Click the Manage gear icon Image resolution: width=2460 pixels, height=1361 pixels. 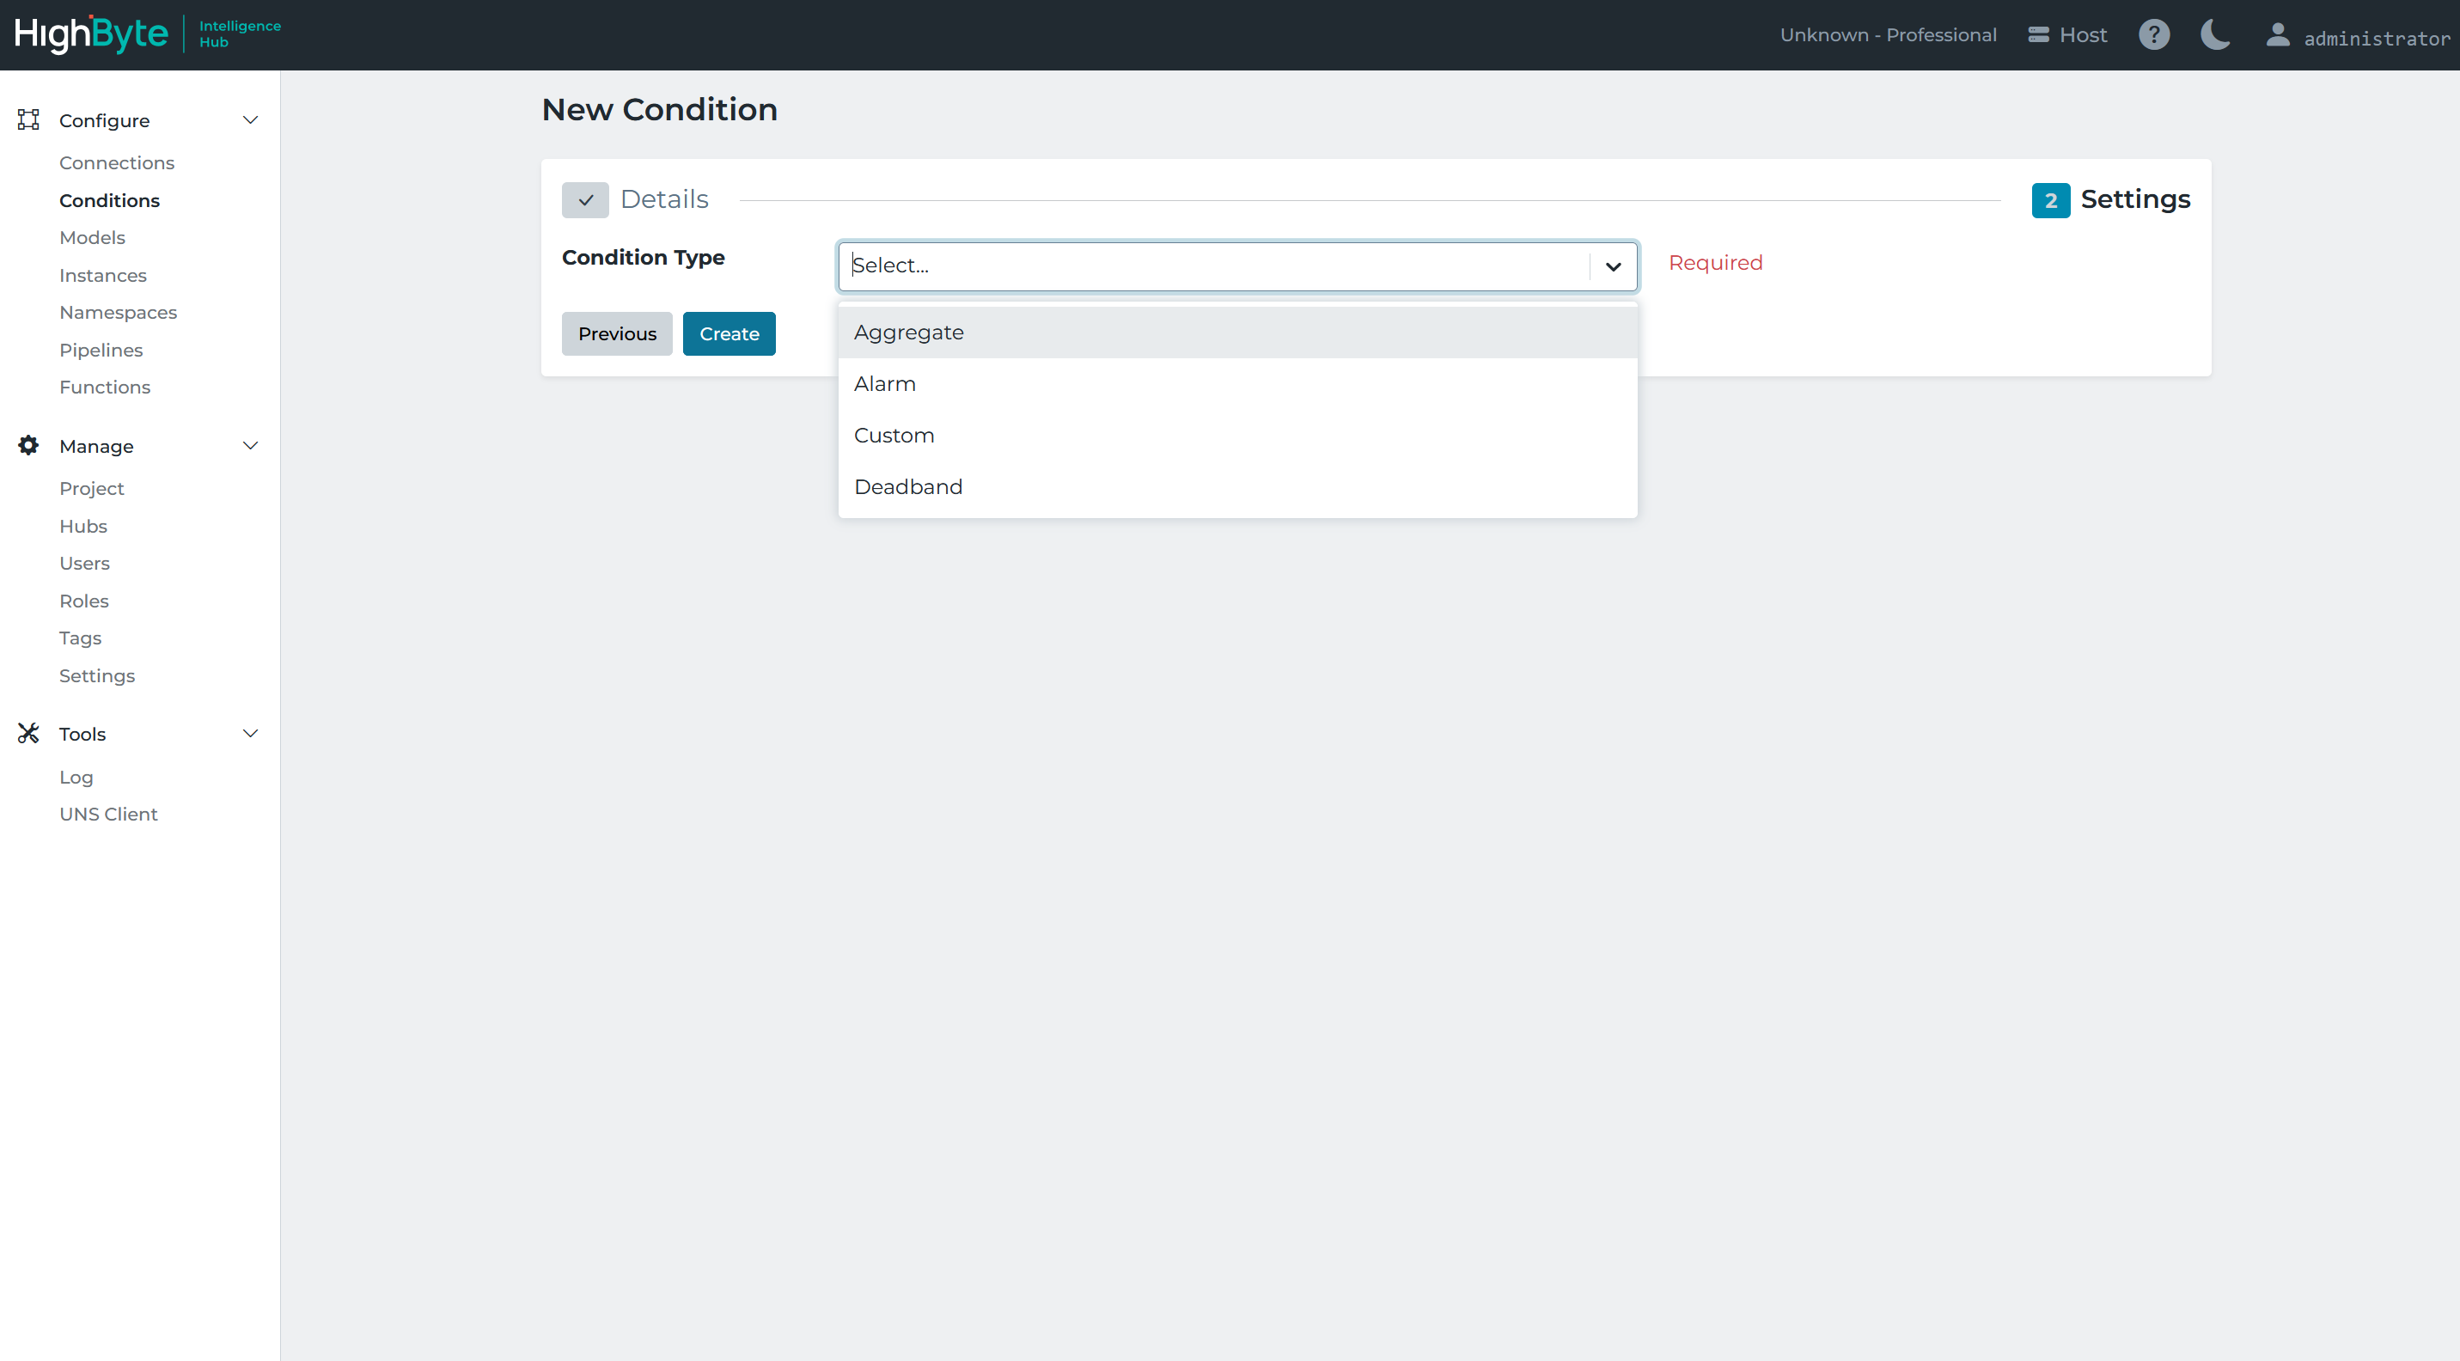tap(28, 445)
